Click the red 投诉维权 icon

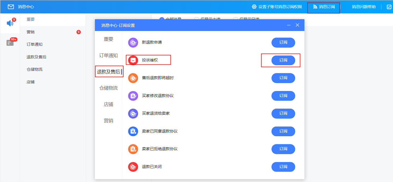133,60
